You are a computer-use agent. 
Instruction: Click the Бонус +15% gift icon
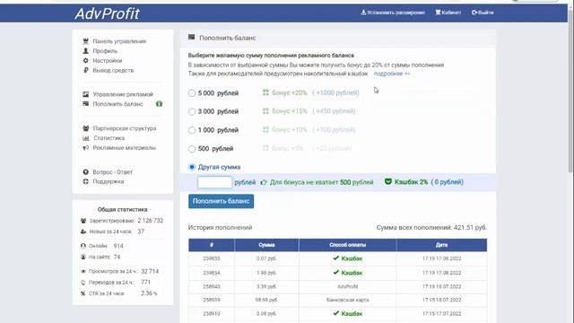[x=265, y=111]
